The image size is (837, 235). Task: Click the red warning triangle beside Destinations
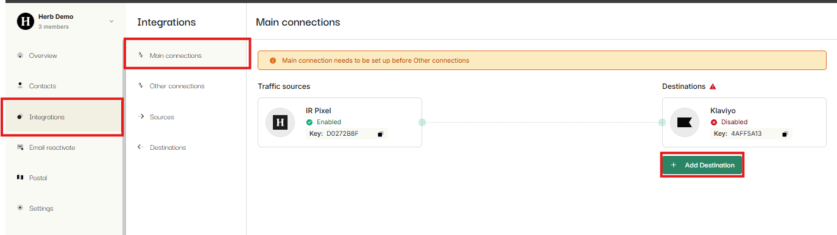713,86
